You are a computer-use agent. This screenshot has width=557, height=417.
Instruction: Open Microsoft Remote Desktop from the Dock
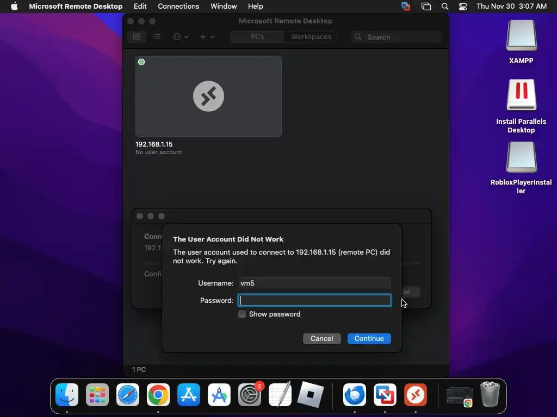click(416, 395)
